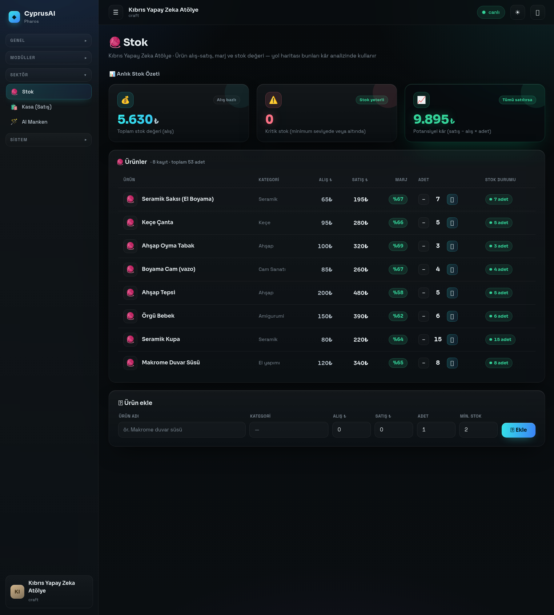
Task: Click the %67 margin badge for Seramik Saksı
Action: pos(398,199)
